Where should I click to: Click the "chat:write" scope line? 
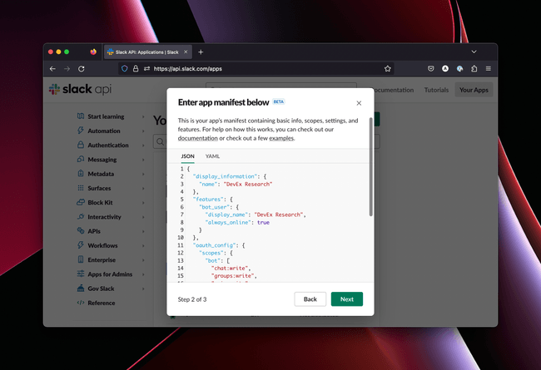(x=231, y=268)
